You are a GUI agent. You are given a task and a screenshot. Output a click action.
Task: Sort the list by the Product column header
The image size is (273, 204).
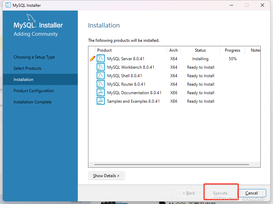(x=131, y=50)
